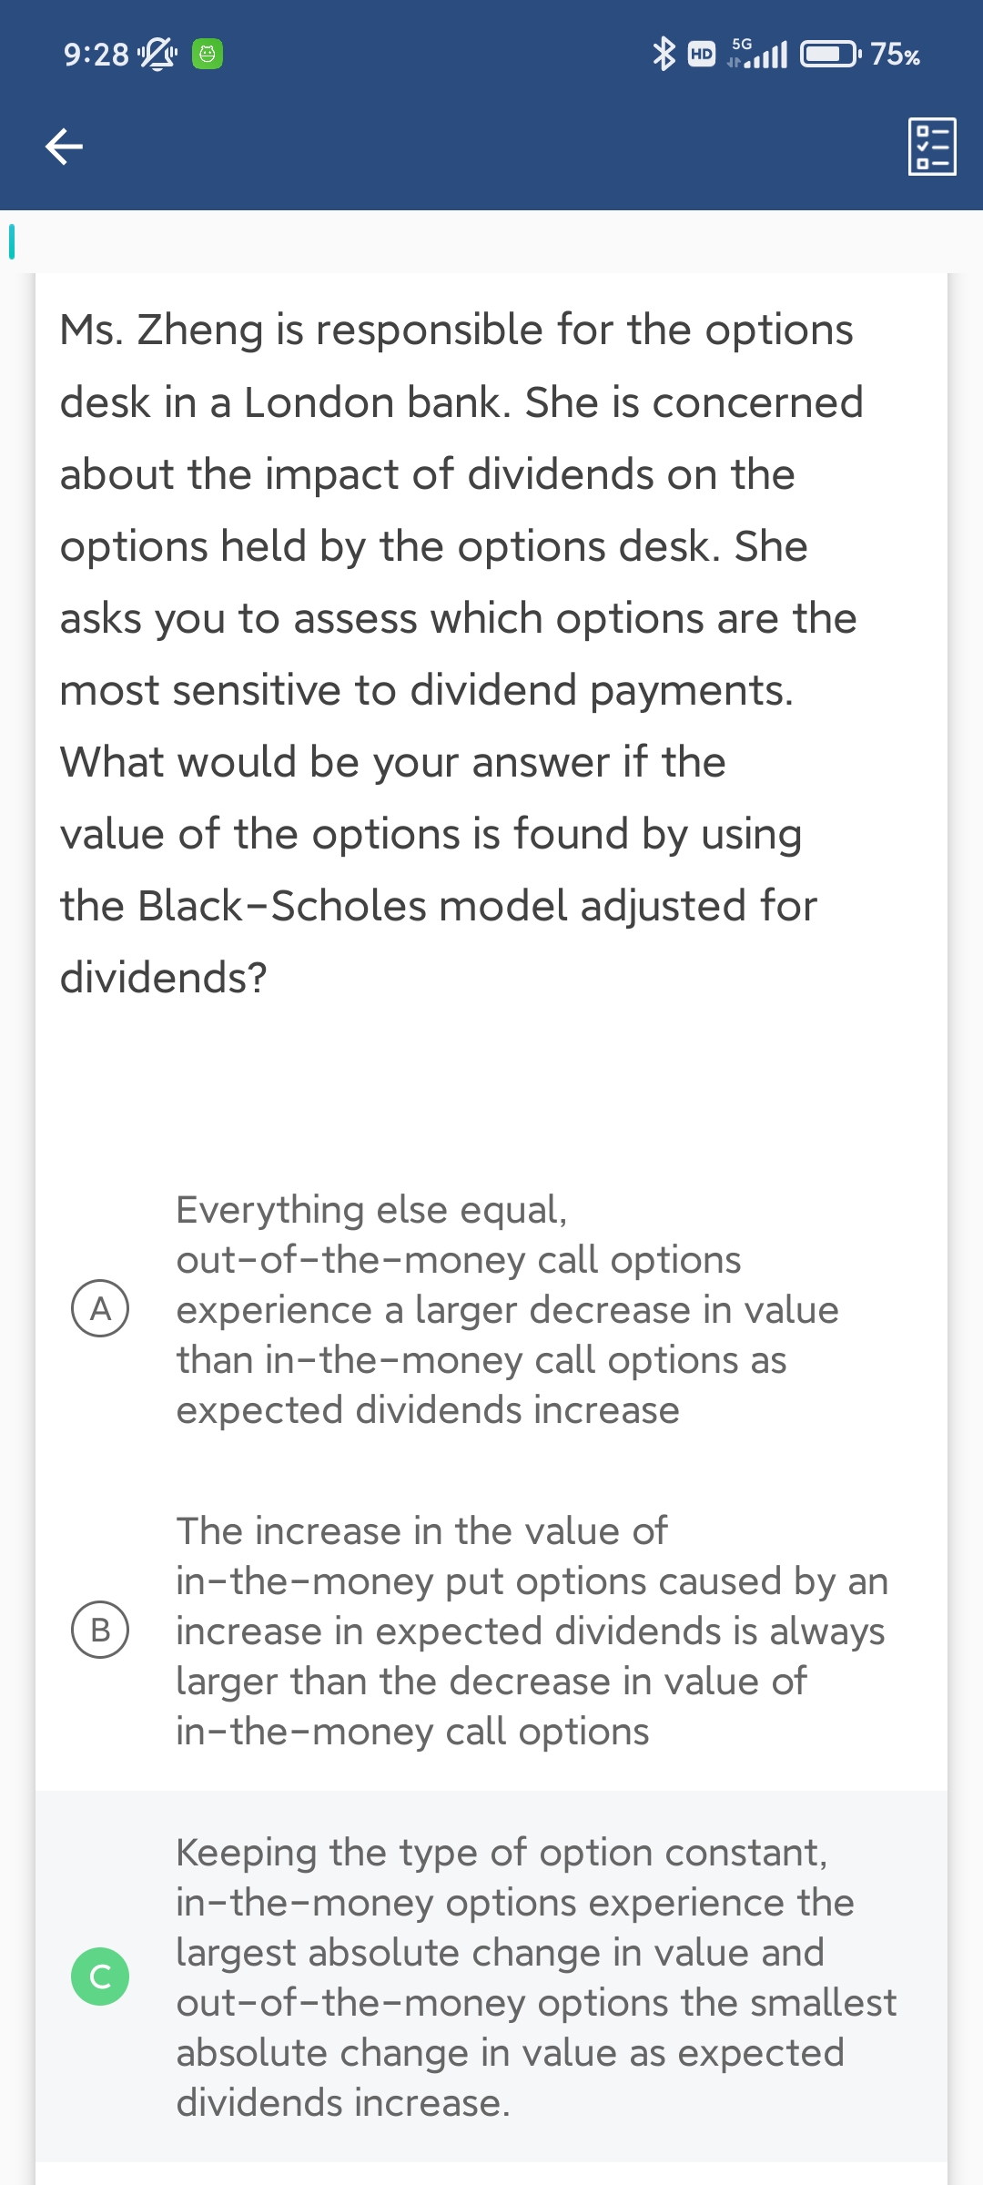Tap the blue header bar
983x2185 pixels.
[x=491, y=146]
